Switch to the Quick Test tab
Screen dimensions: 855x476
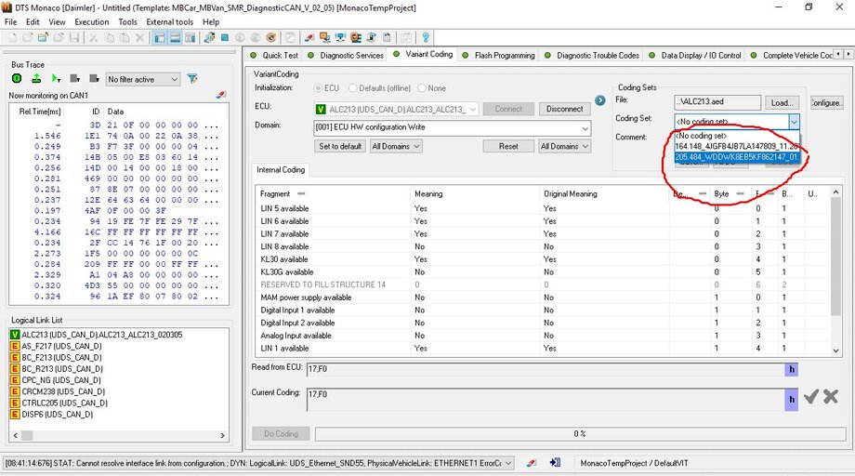(x=274, y=55)
